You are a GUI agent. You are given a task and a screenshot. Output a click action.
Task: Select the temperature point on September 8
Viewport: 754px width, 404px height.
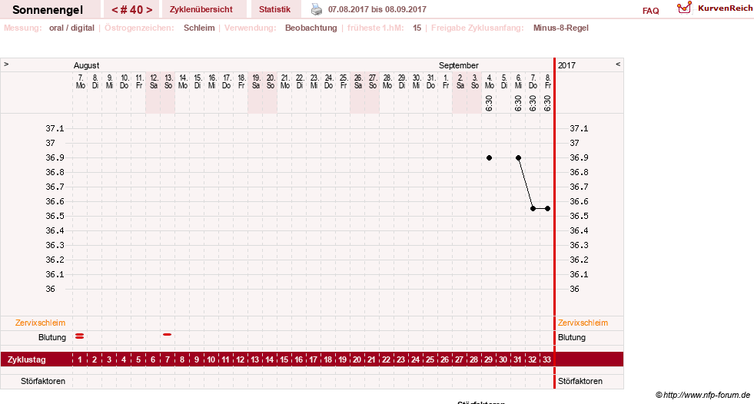click(x=548, y=208)
